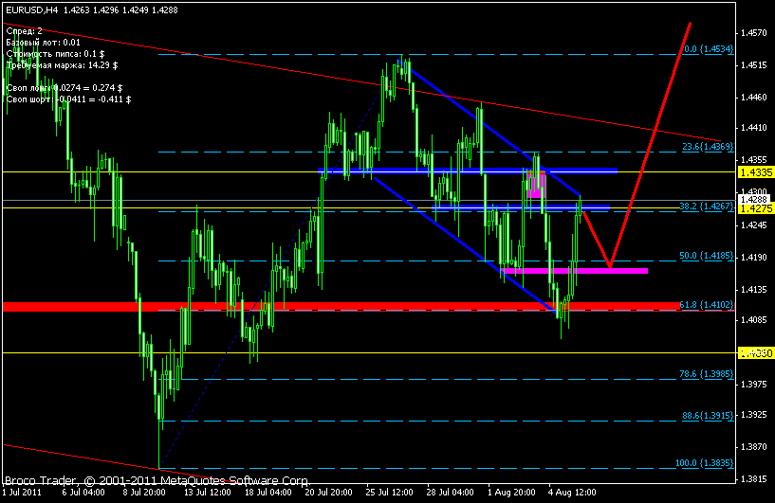The image size is (775, 503).
Task: Click the Fibonacci 0.0 (1.4534) label
Action: pyautogui.click(x=709, y=49)
